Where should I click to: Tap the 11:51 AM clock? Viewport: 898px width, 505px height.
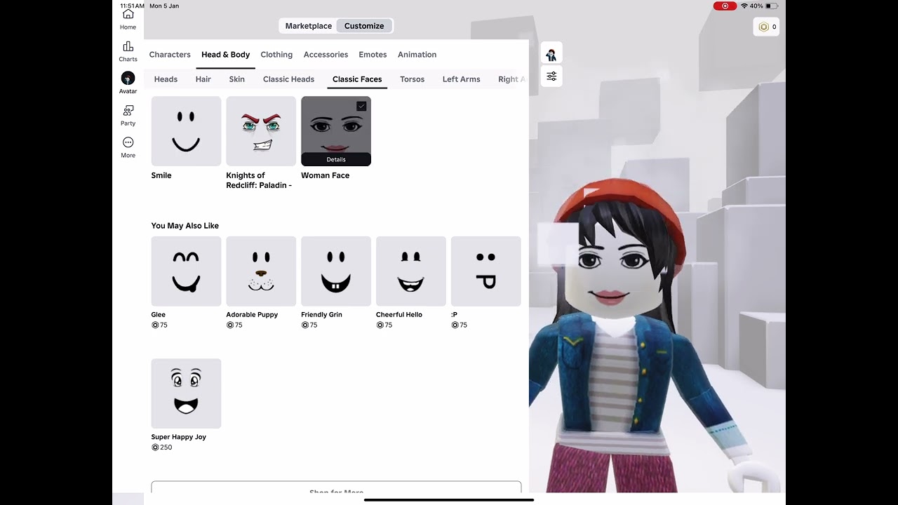[x=132, y=6]
